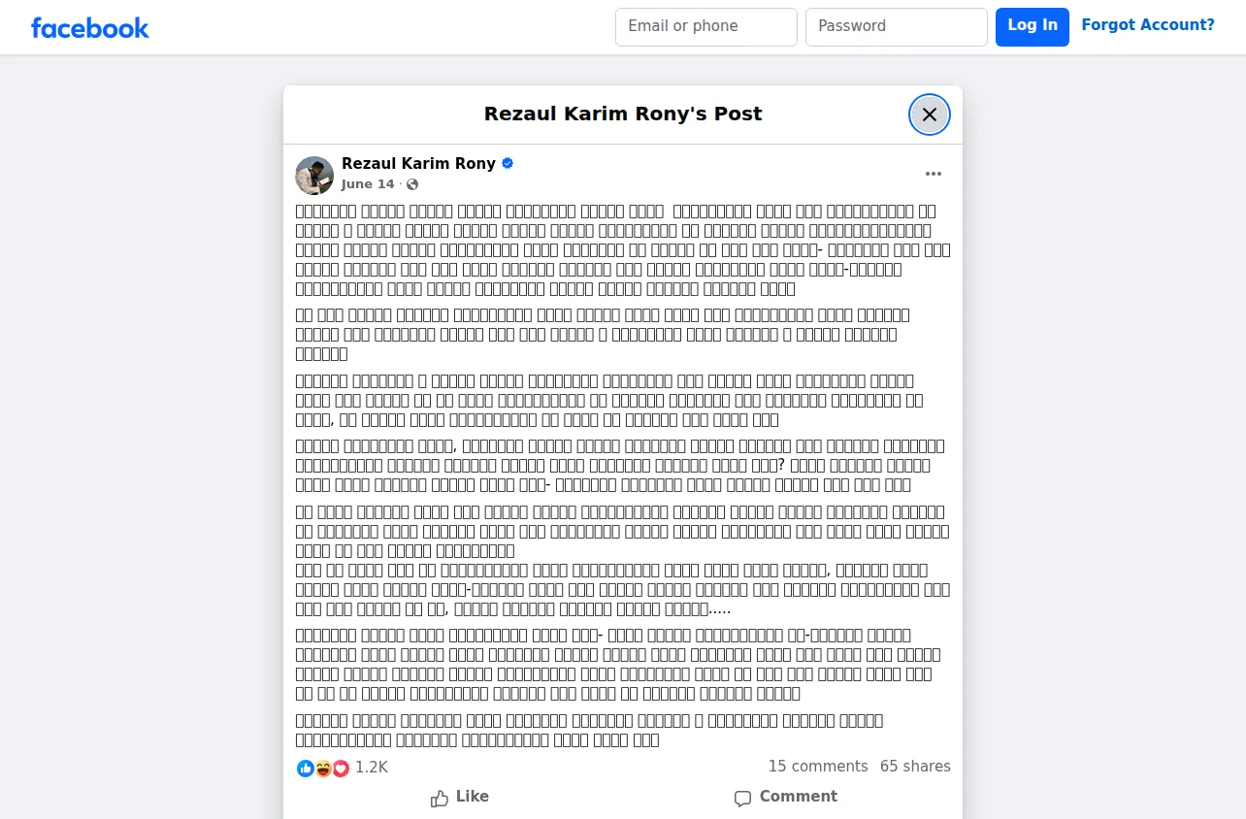Open Rezaul Karim Rony's profile picture

pos(314,176)
